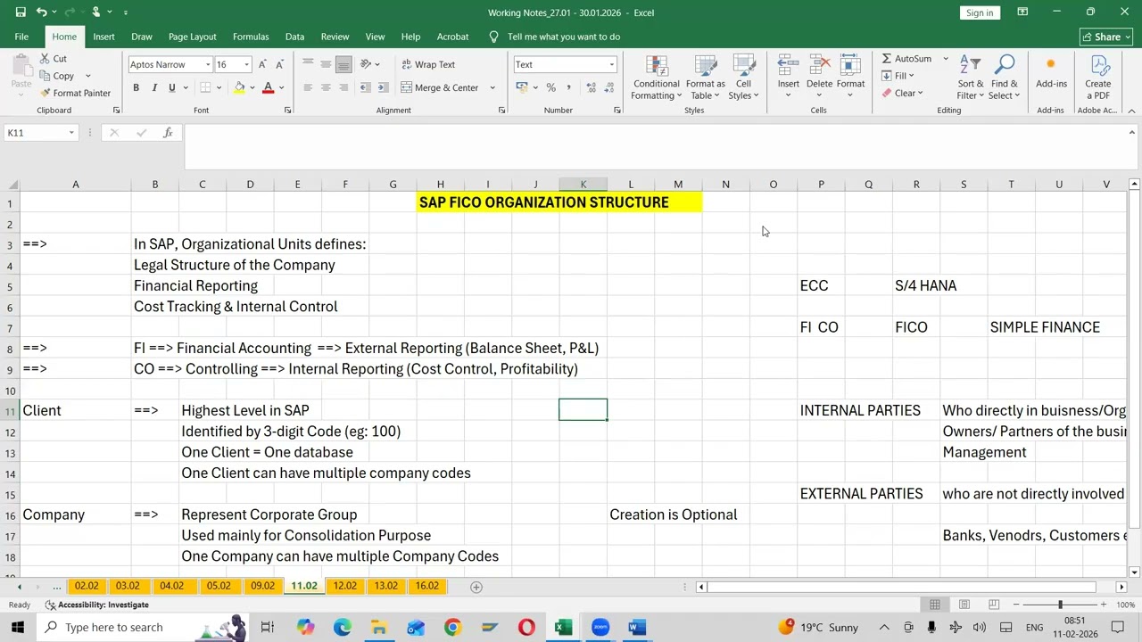The image size is (1142, 642).
Task: Open Excel from the Windows taskbar
Action: pyautogui.click(x=563, y=627)
